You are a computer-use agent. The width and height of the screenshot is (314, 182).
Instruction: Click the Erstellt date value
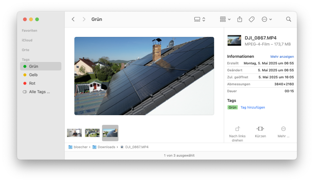269,63
